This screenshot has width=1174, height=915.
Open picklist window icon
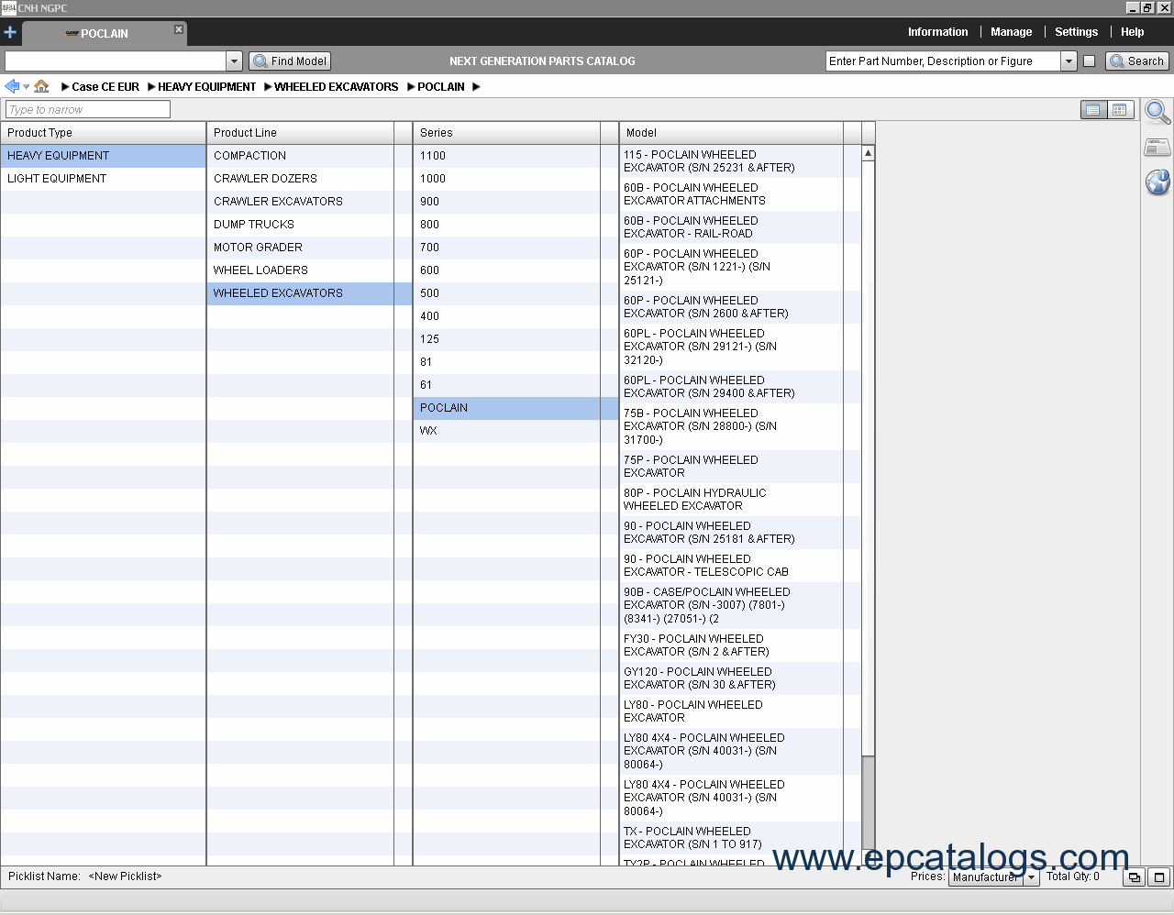1134,877
